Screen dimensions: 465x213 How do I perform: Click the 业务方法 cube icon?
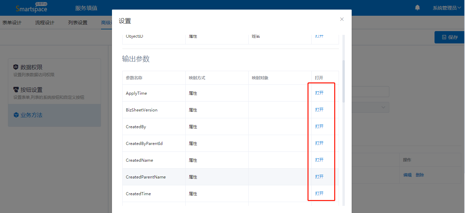[x=16, y=115]
